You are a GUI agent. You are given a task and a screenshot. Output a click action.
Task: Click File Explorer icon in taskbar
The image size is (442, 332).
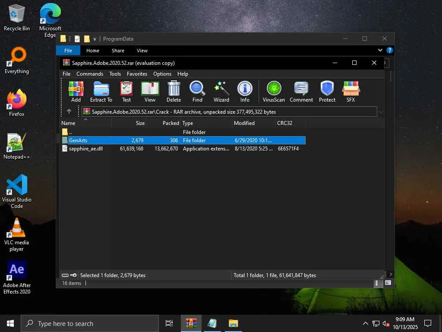coord(234,323)
